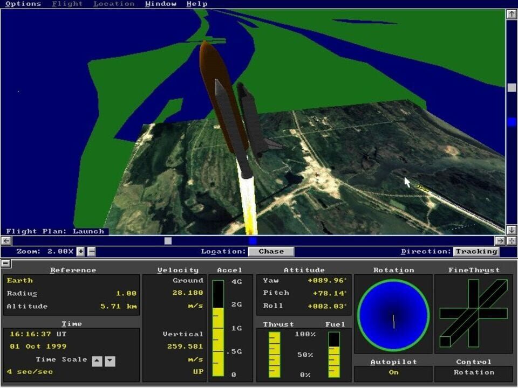The image size is (518, 388).
Task: Click the zoom in plus icon
Action: (80, 251)
